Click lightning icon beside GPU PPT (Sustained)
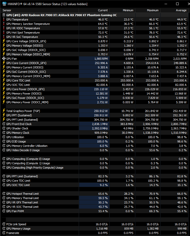This screenshot has width=190, height=236. click(4, 115)
